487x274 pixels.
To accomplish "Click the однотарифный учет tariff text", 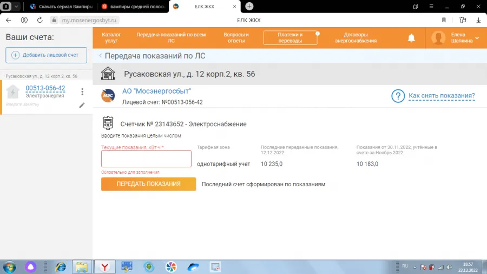I will pyautogui.click(x=223, y=164).
